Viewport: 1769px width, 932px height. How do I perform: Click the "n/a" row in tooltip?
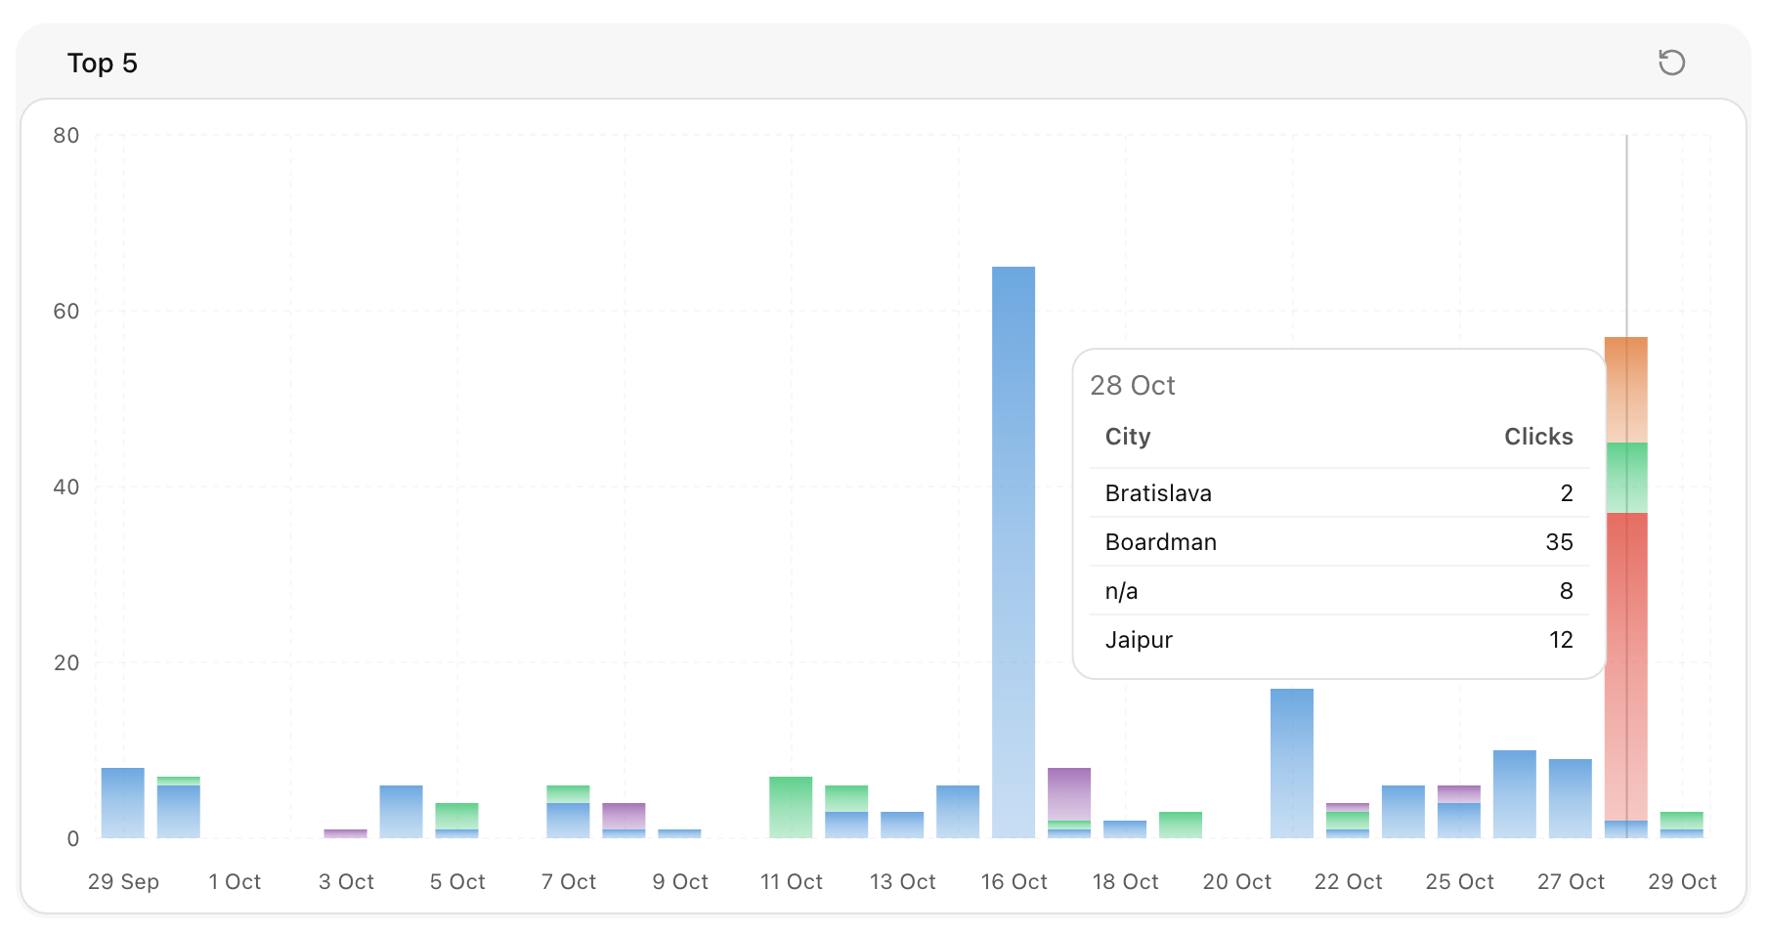(1339, 591)
